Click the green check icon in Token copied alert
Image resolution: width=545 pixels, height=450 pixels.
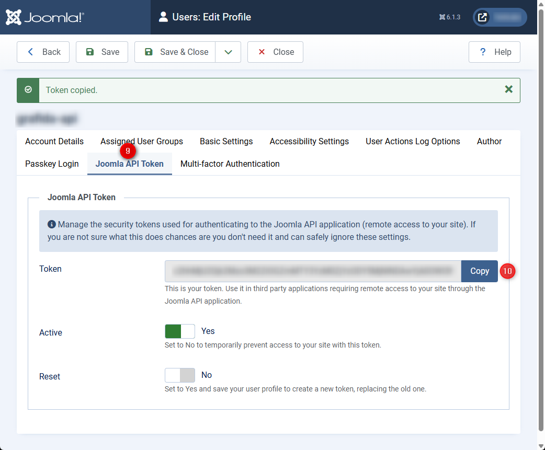28,90
